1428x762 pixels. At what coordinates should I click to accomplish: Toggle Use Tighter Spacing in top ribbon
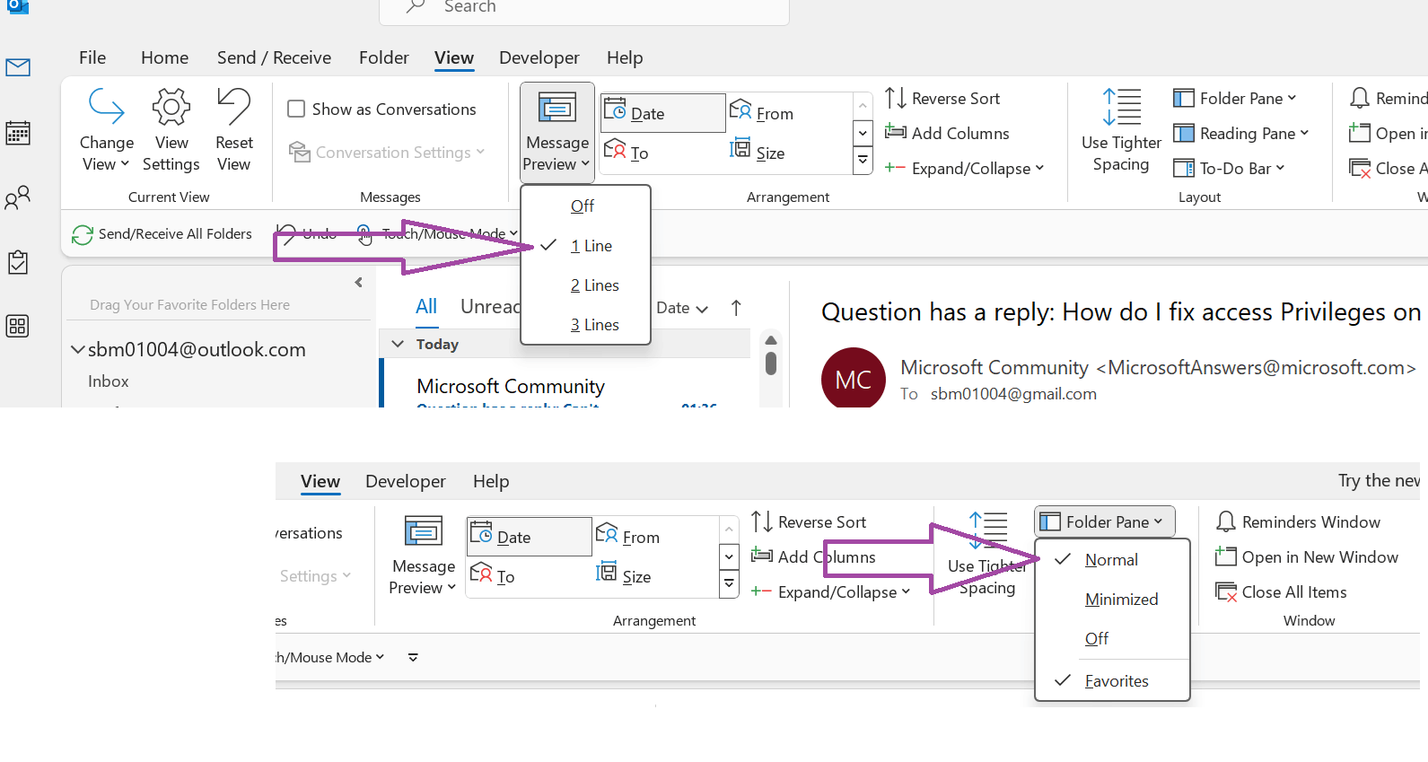[x=1121, y=130]
